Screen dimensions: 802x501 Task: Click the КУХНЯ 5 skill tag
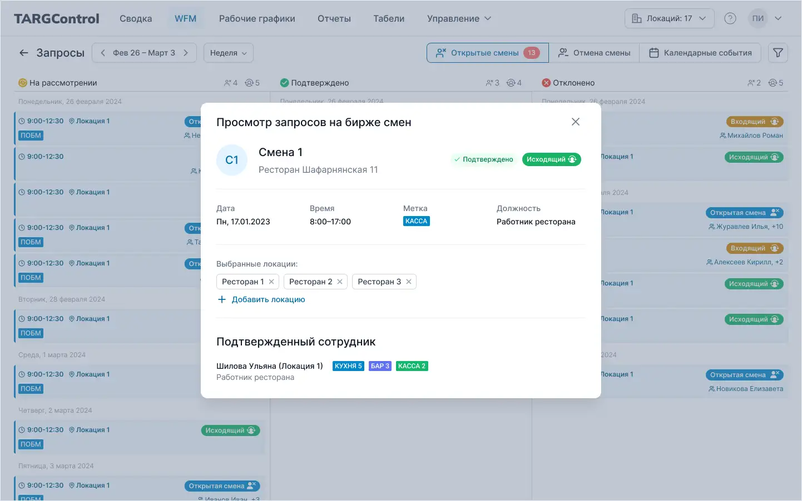tap(348, 366)
